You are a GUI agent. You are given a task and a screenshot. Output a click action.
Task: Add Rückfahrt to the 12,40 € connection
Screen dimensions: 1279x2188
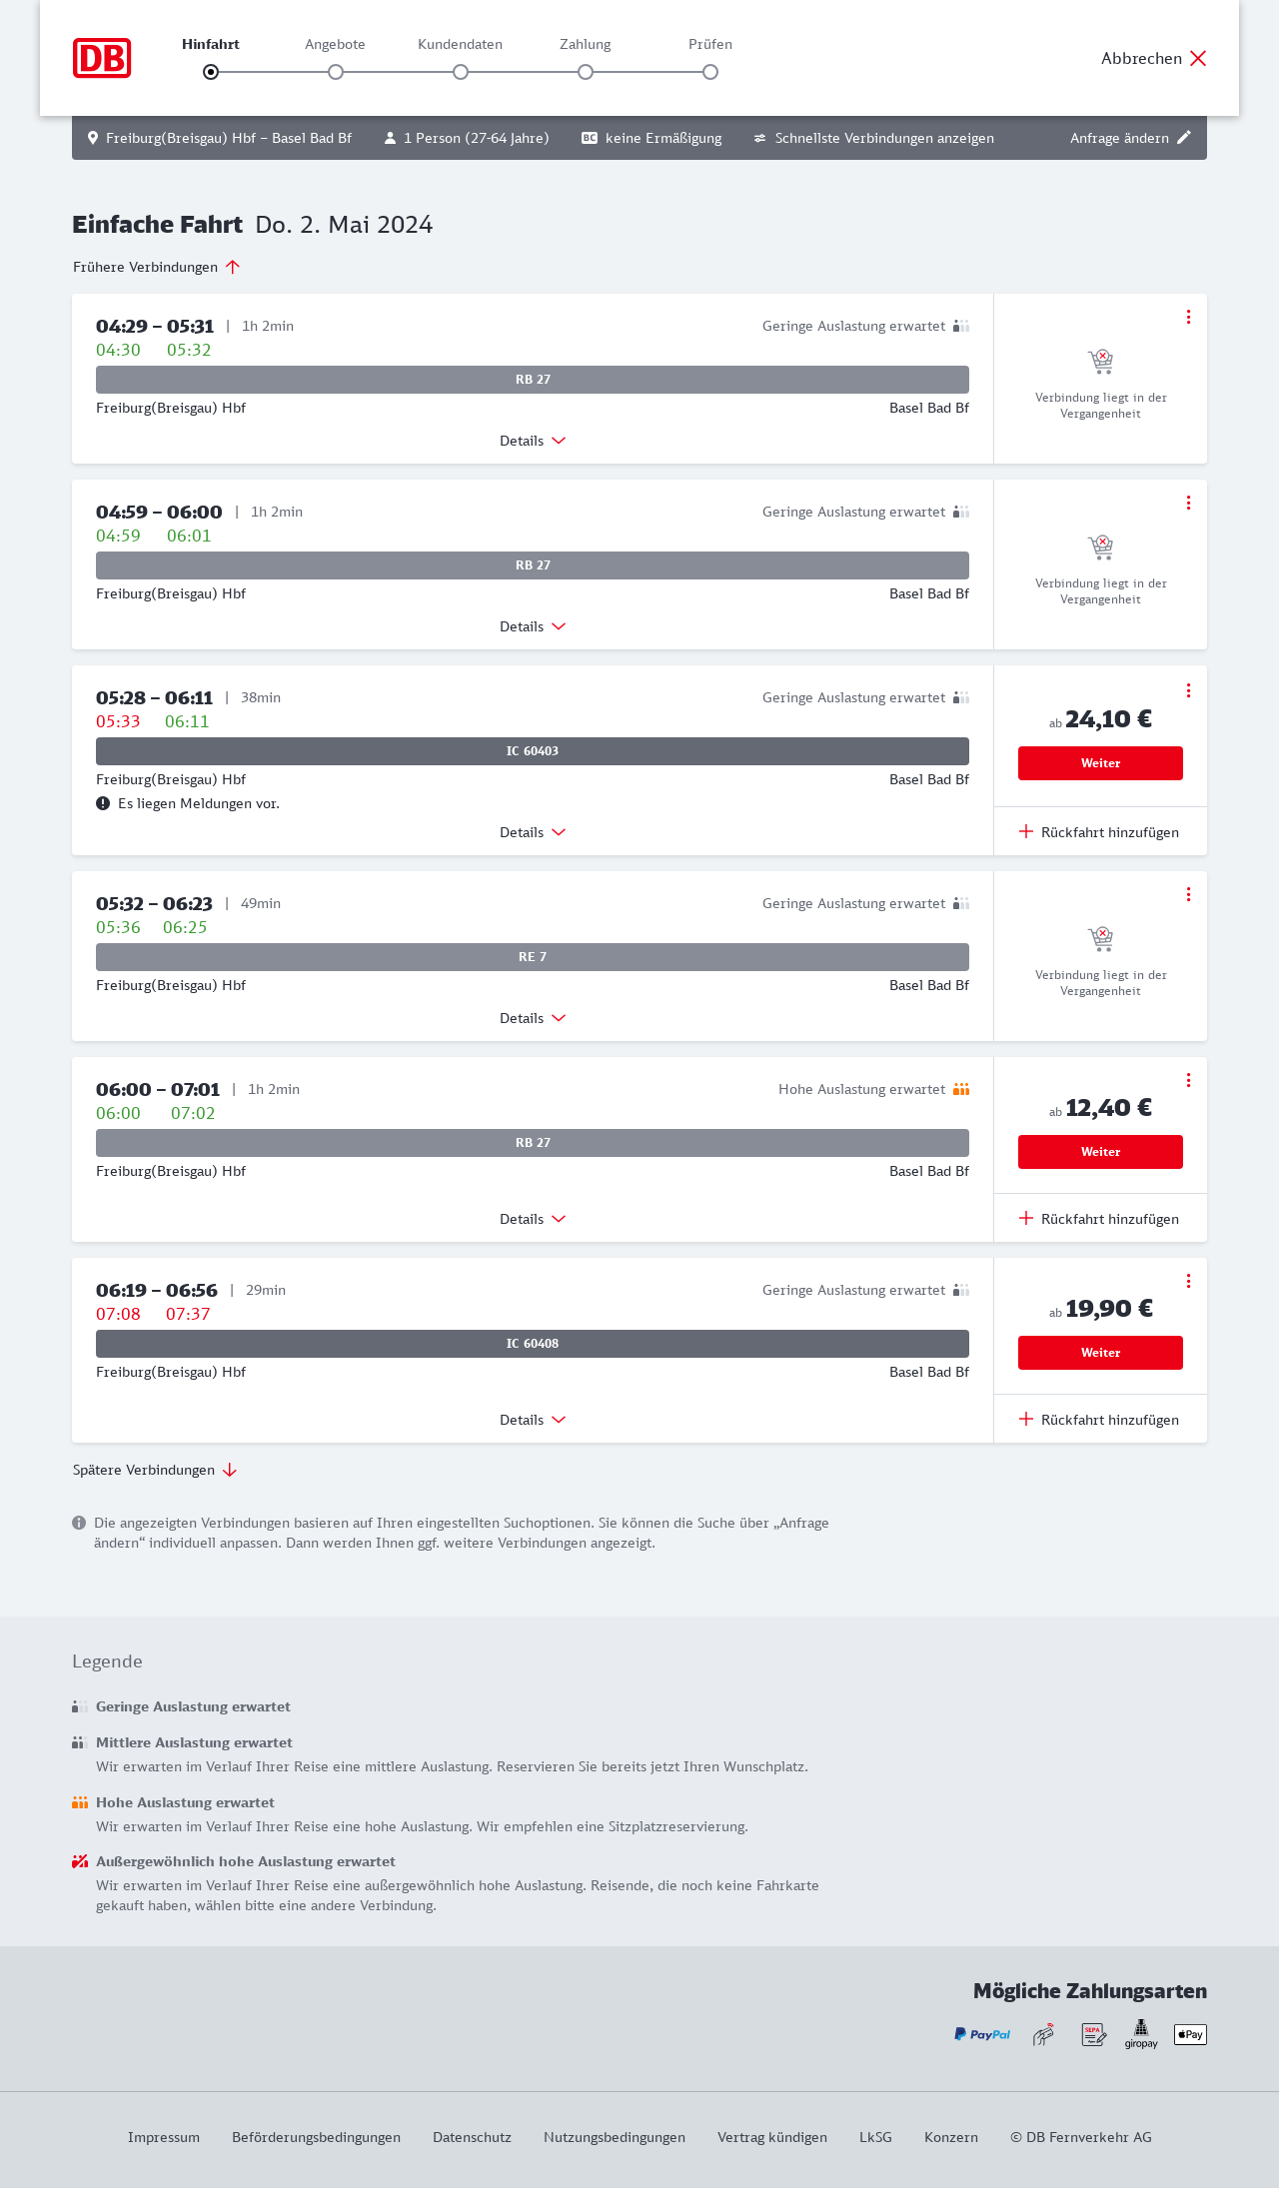pyautogui.click(x=1099, y=1219)
